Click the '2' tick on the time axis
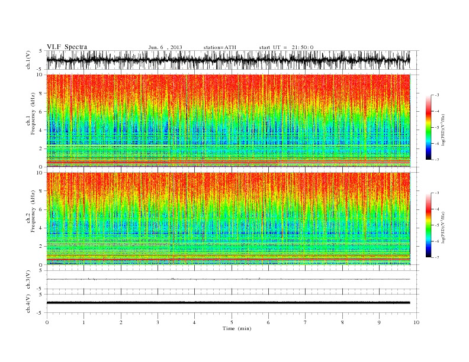Image resolution: width=469 pixels, height=362 pixels. (121, 322)
